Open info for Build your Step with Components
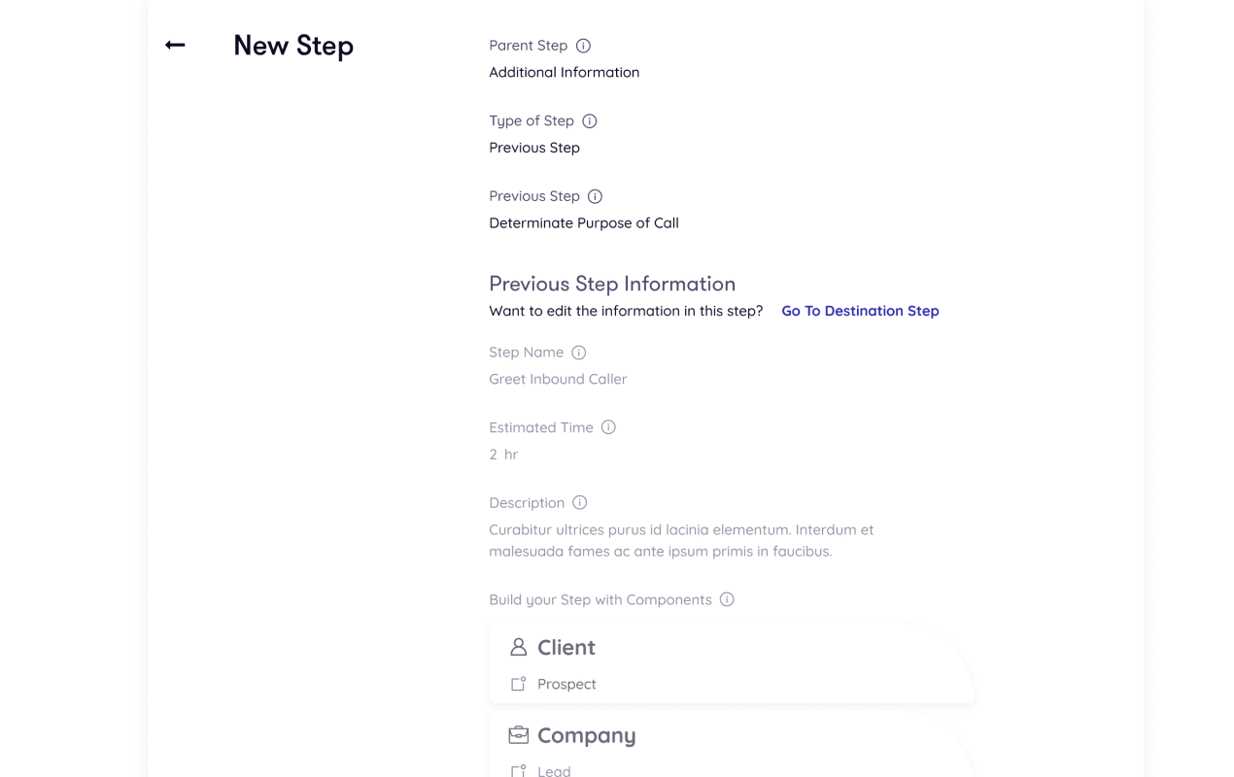Viewport: 1234px width, 777px height. tap(727, 600)
